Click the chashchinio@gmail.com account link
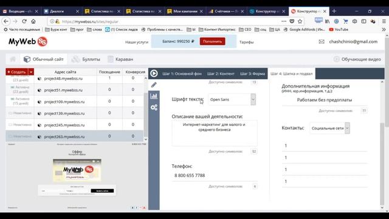Viewport: 389px width, 219px height. 353,42
